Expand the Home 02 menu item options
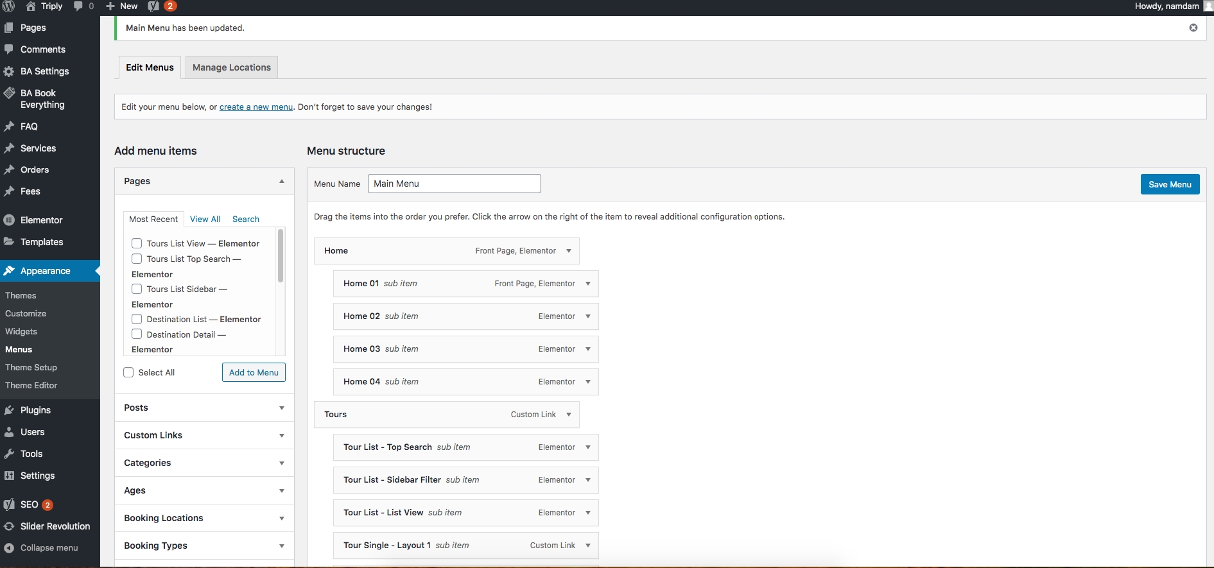The height and width of the screenshot is (568, 1214). pos(587,316)
